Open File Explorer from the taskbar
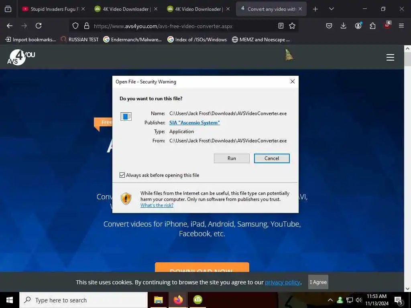Screen dimensions: 411x308 tap(158, 300)
